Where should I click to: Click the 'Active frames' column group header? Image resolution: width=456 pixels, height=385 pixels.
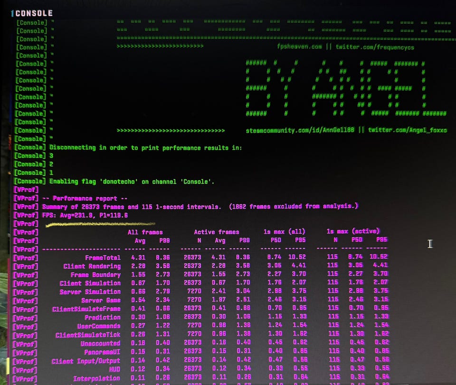(217, 232)
